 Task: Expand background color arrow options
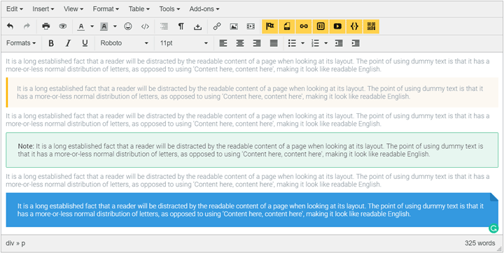(x=115, y=27)
